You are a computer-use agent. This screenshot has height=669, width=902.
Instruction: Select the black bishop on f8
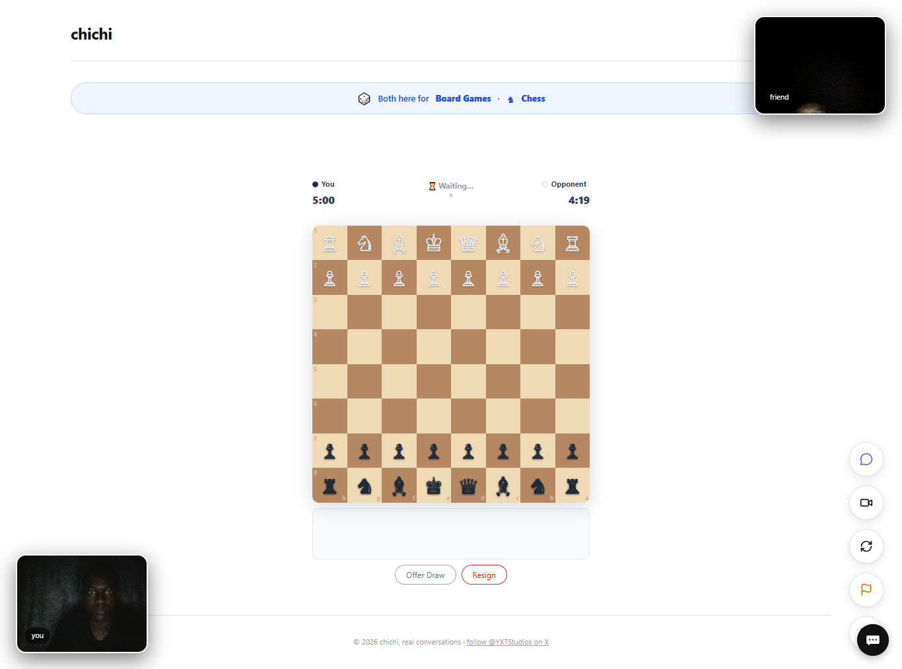(x=399, y=486)
